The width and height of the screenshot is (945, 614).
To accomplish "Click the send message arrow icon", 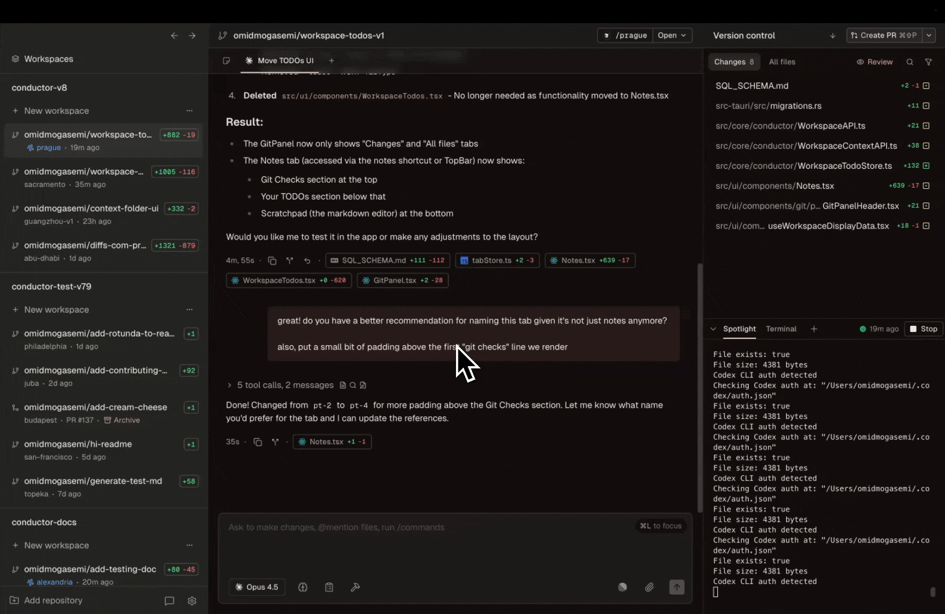I will [x=676, y=587].
